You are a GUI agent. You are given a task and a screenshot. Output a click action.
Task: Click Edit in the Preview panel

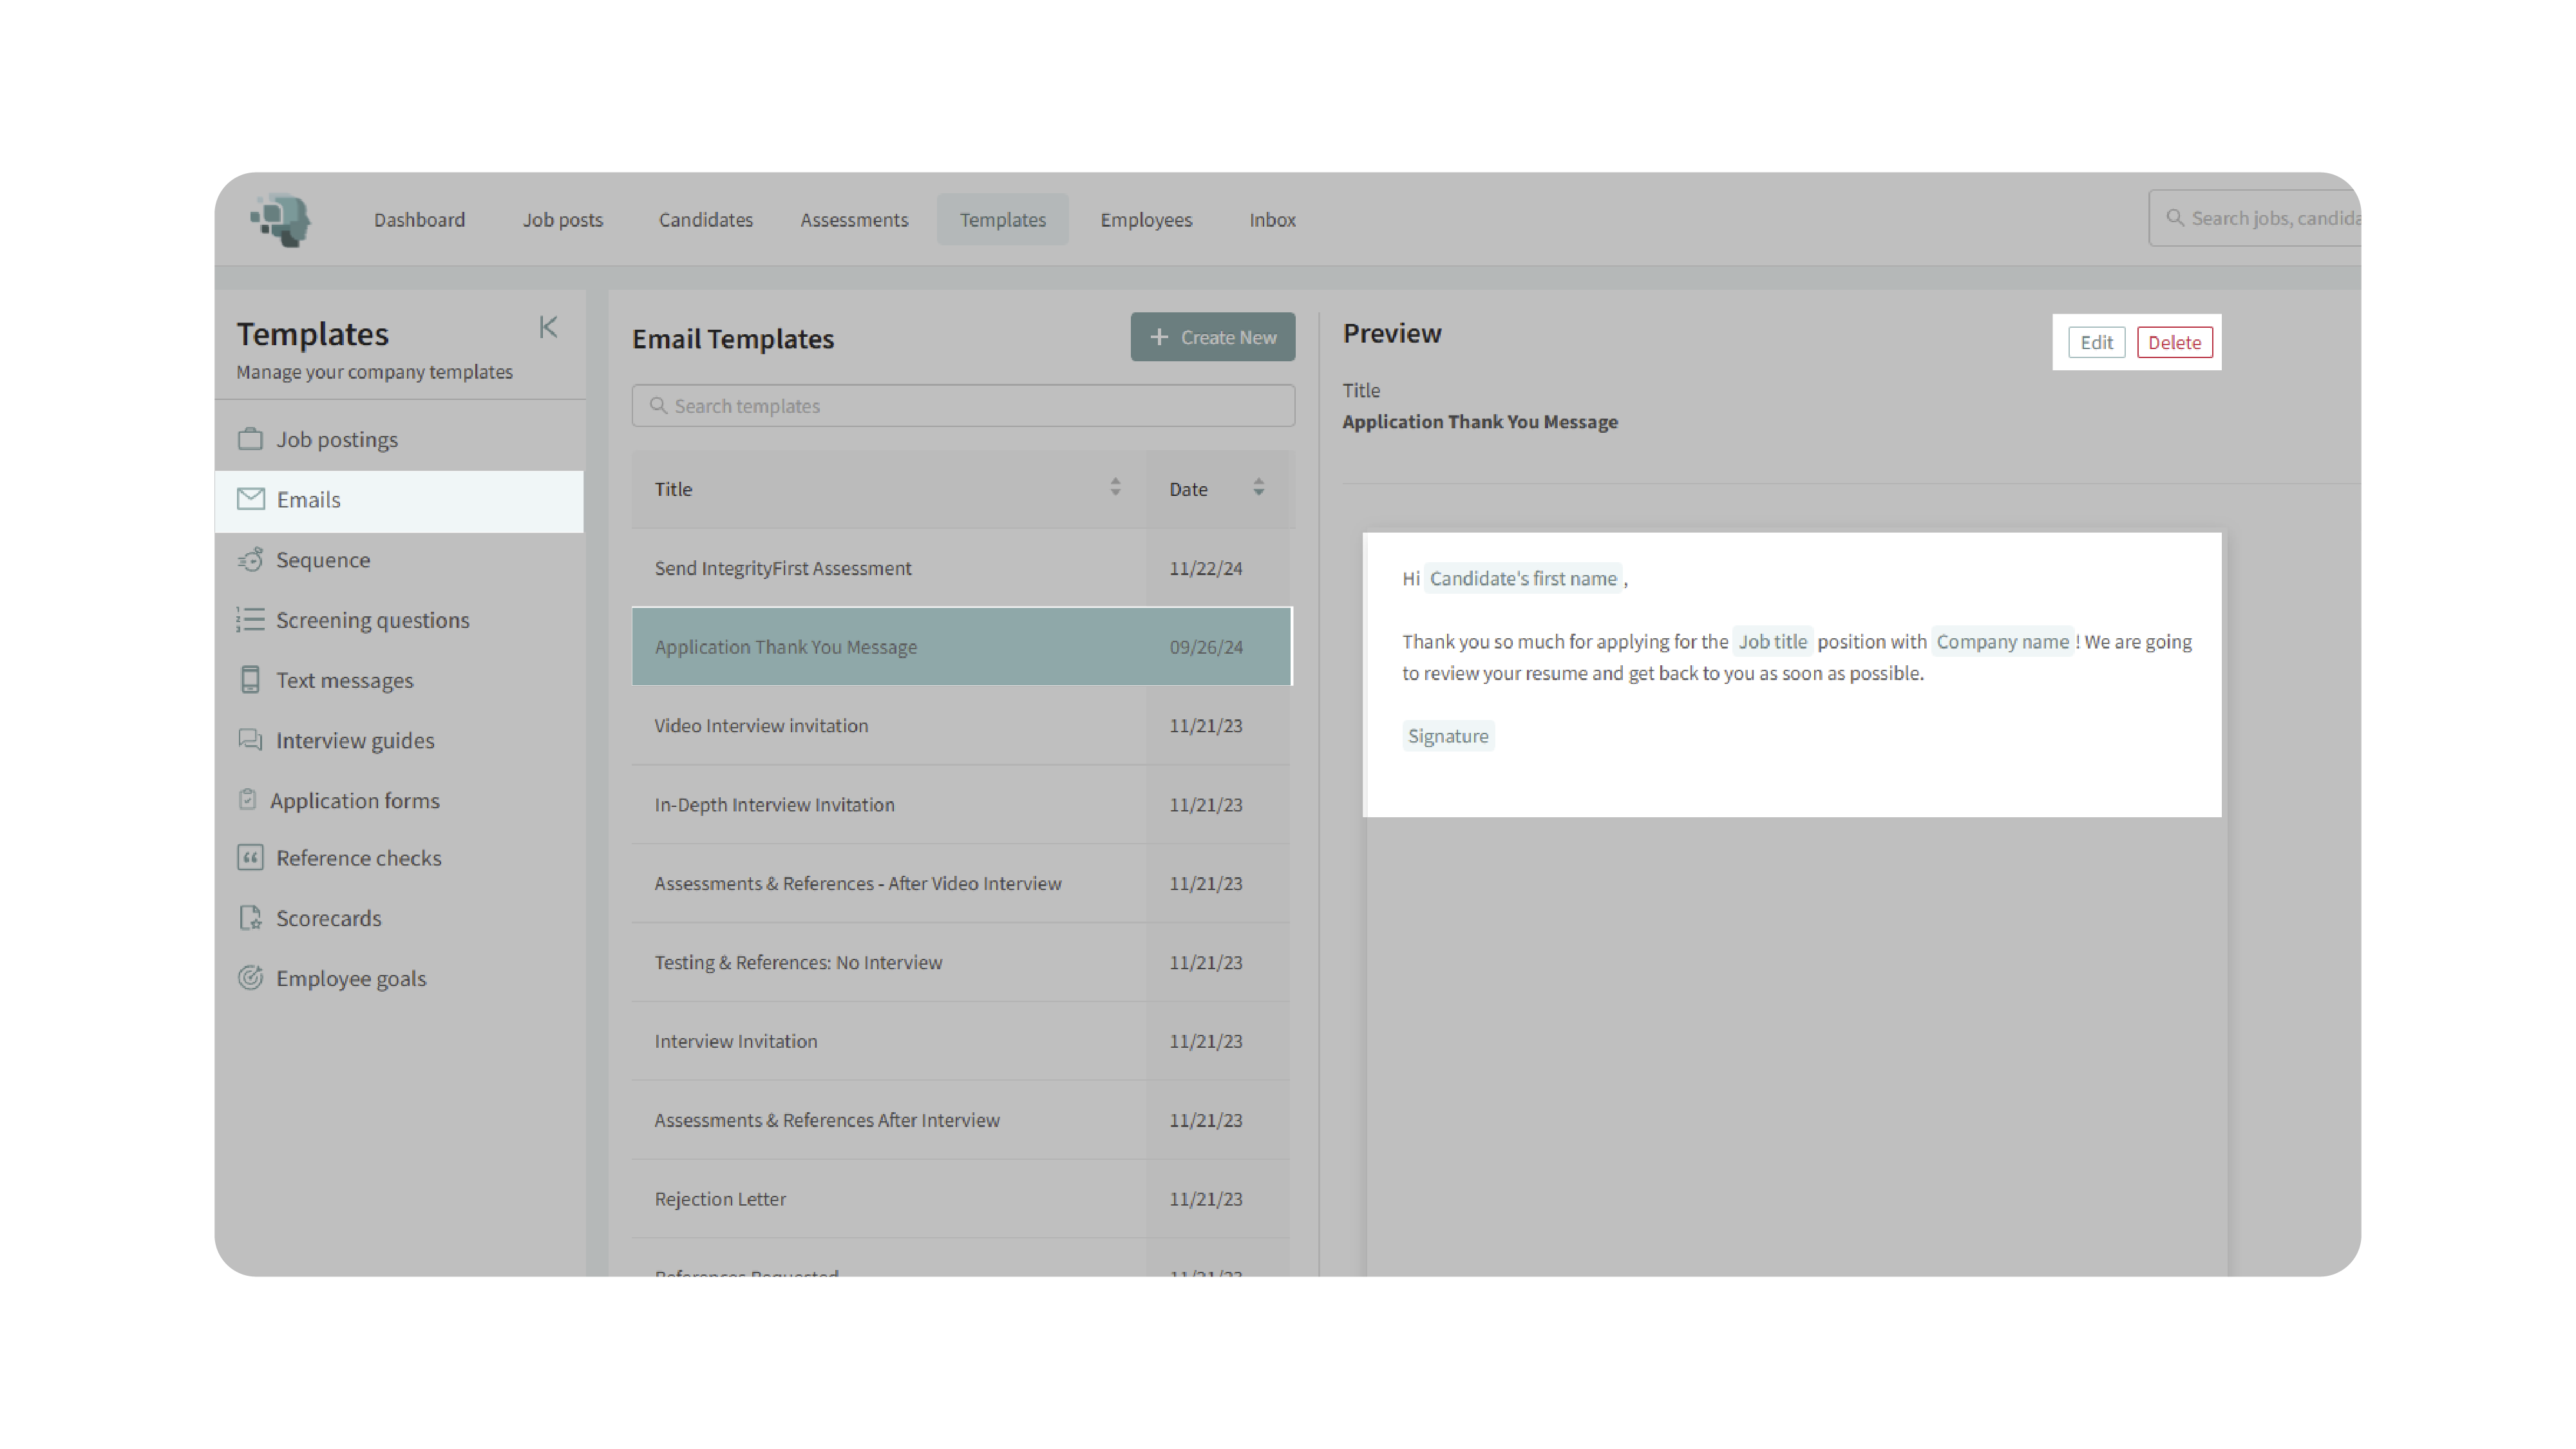coord(2096,342)
